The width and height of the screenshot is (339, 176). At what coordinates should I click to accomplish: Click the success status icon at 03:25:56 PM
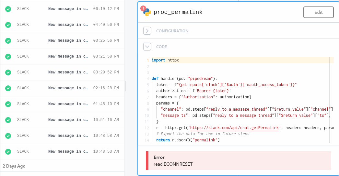point(8,41)
